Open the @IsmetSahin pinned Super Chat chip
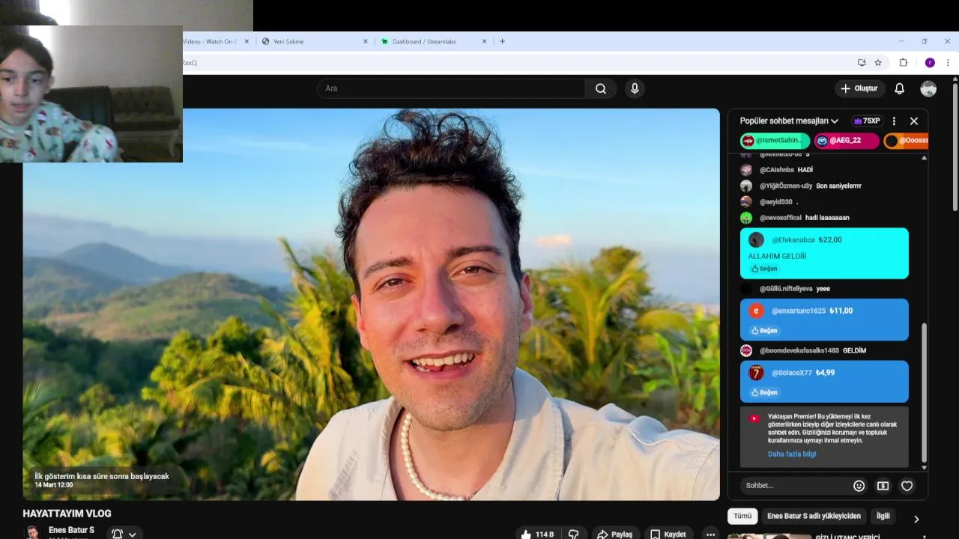 coord(775,140)
